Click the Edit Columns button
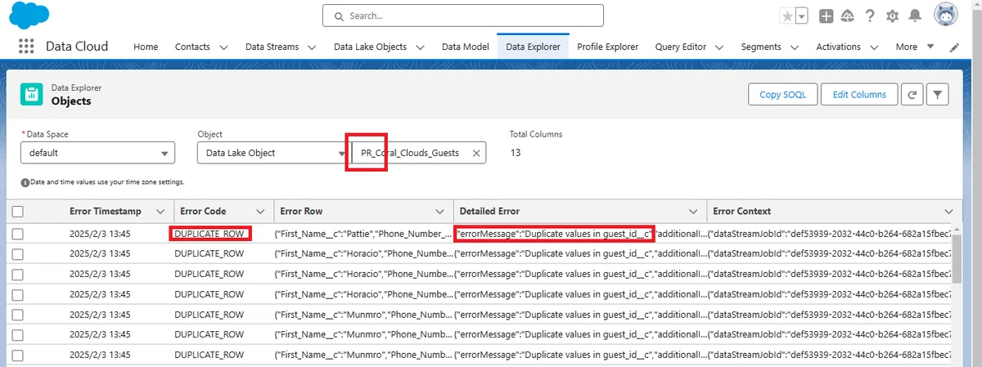 [859, 94]
